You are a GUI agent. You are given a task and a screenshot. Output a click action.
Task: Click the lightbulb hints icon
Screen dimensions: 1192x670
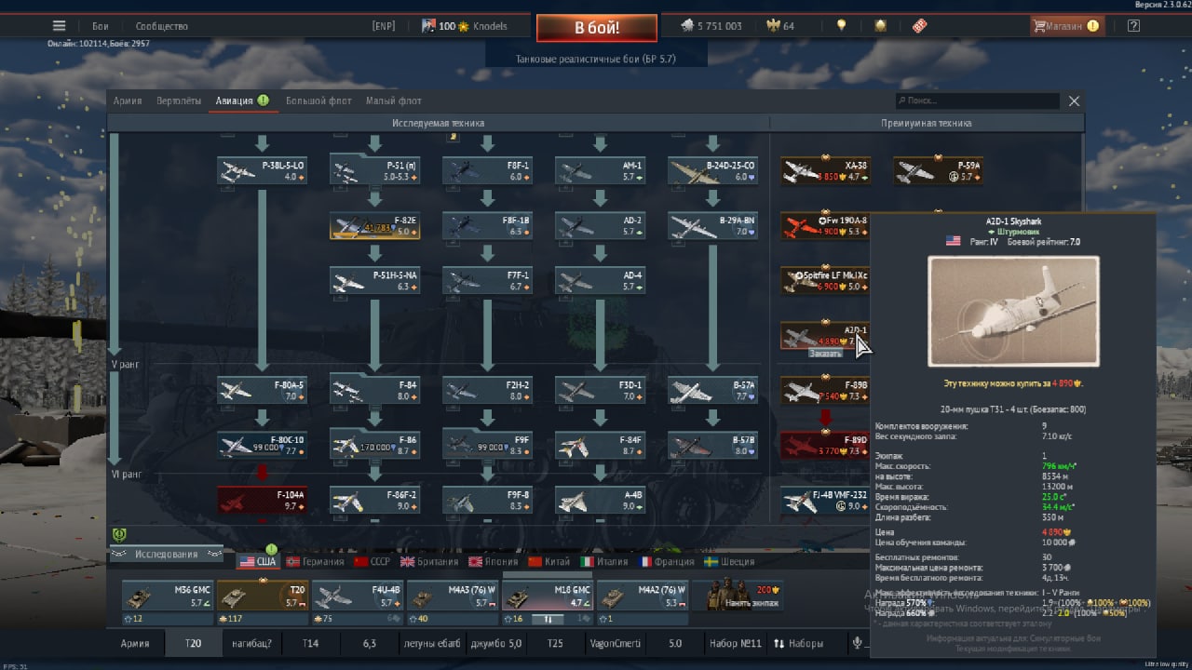pyautogui.click(x=842, y=26)
